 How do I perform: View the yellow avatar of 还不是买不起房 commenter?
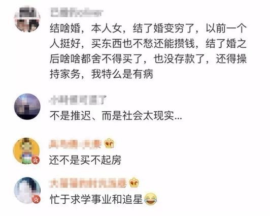pos(26,150)
